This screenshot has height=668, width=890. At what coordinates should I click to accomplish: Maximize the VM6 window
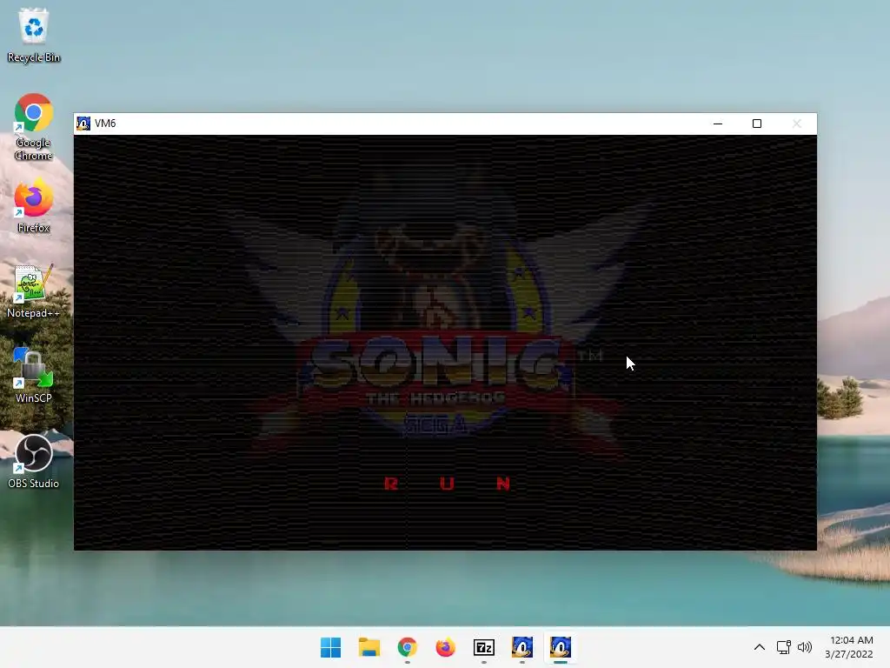tap(757, 124)
